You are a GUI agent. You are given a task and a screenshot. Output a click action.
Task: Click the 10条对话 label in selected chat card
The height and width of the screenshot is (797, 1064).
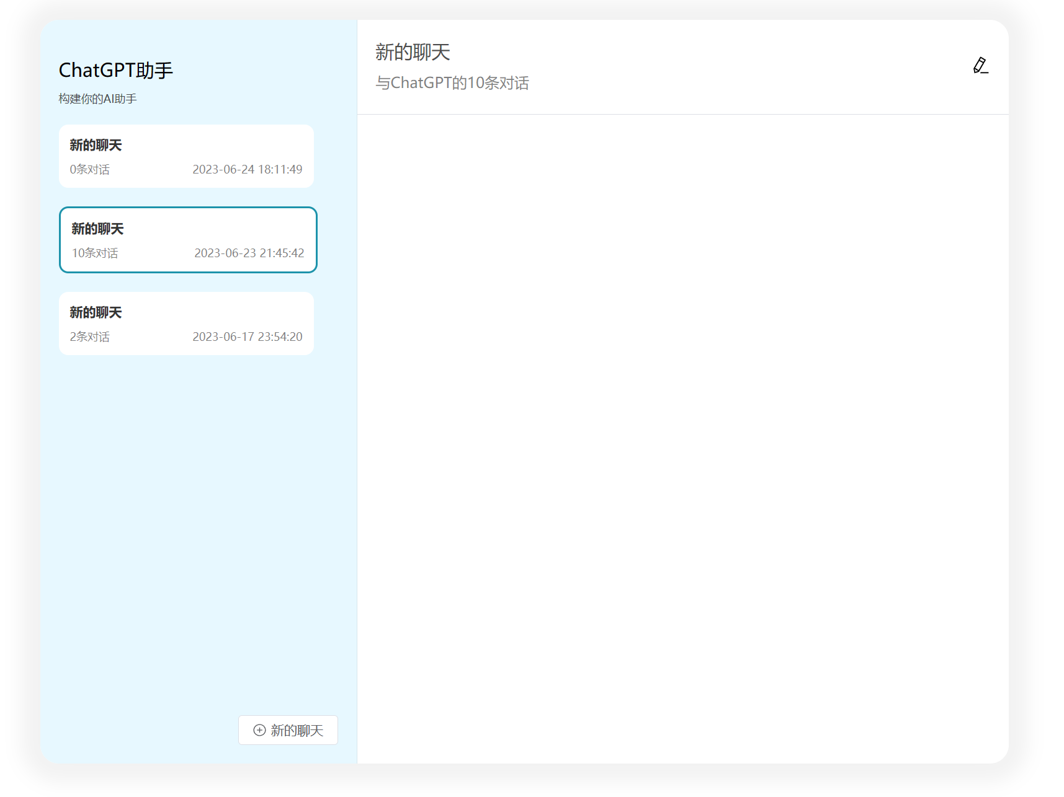point(95,253)
